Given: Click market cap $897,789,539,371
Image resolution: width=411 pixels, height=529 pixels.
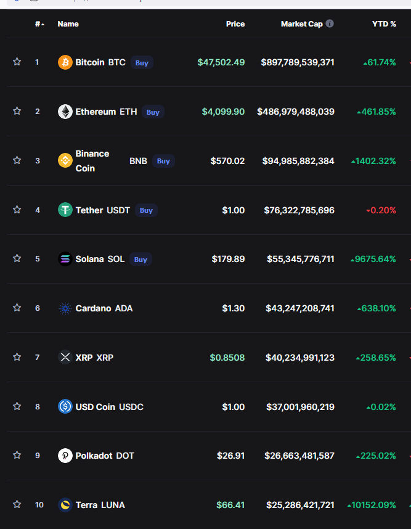Looking at the screenshot, I should (x=298, y=62).
